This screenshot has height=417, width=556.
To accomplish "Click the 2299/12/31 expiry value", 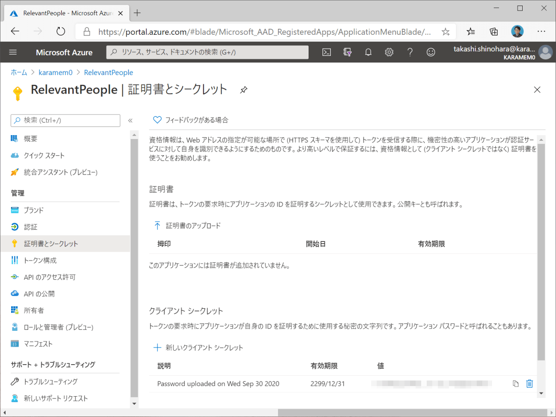I will coord(328,384).
